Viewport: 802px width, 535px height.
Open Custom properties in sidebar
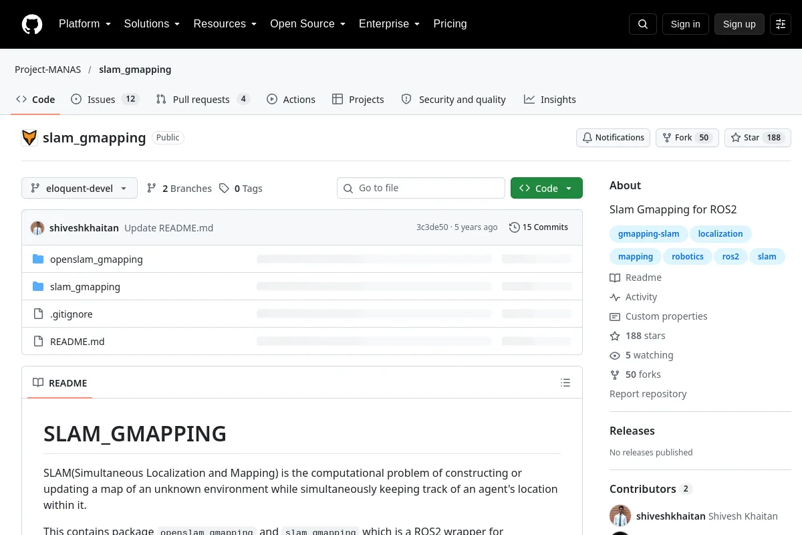pyautogui.click(x=658, y=316)
